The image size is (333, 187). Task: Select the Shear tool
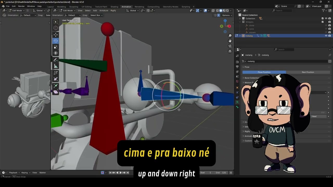tap(56, 92)
